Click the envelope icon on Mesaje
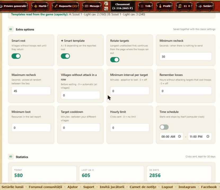 [87, 6]
